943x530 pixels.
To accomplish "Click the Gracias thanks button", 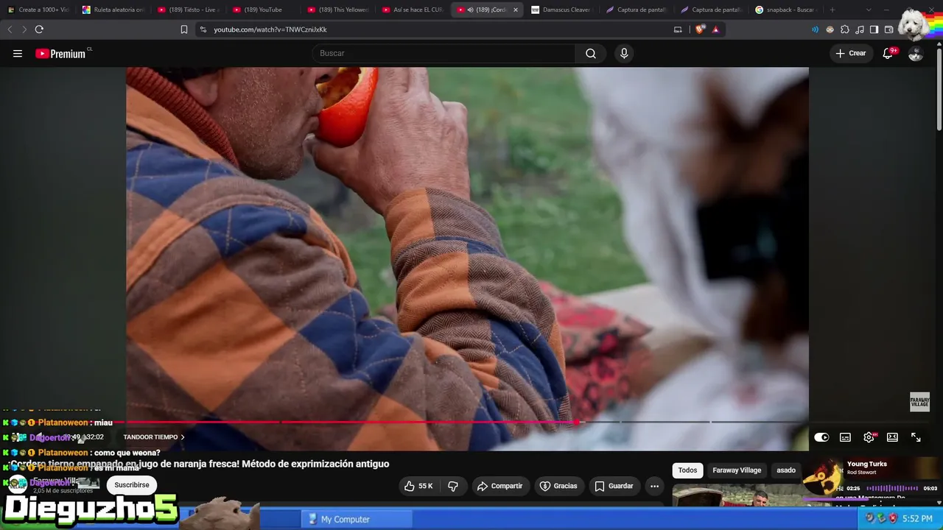I will coord(558,486).
